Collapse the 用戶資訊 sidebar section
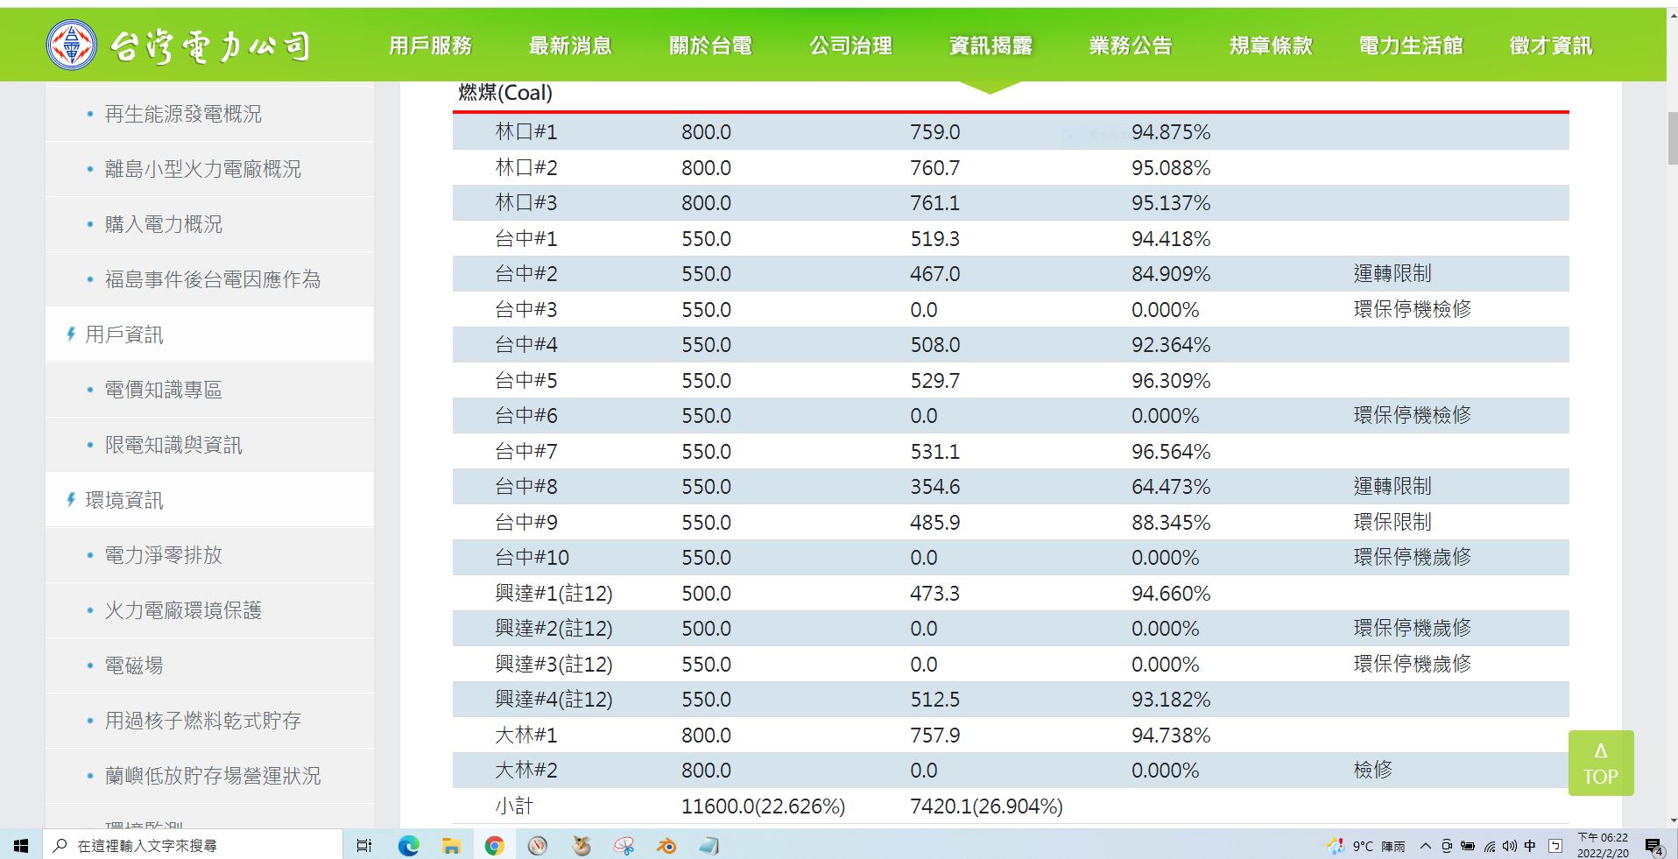 point(123,334)
